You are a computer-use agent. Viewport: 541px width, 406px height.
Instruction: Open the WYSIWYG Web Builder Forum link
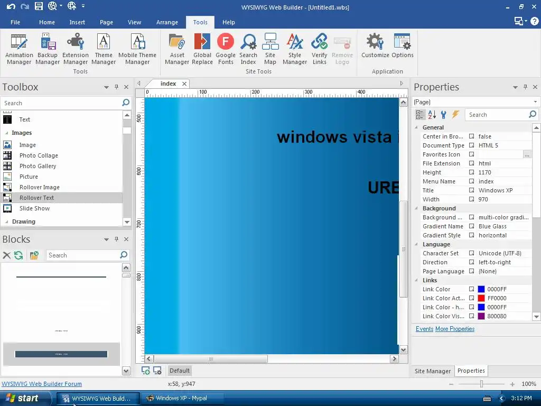pos(42,384)
